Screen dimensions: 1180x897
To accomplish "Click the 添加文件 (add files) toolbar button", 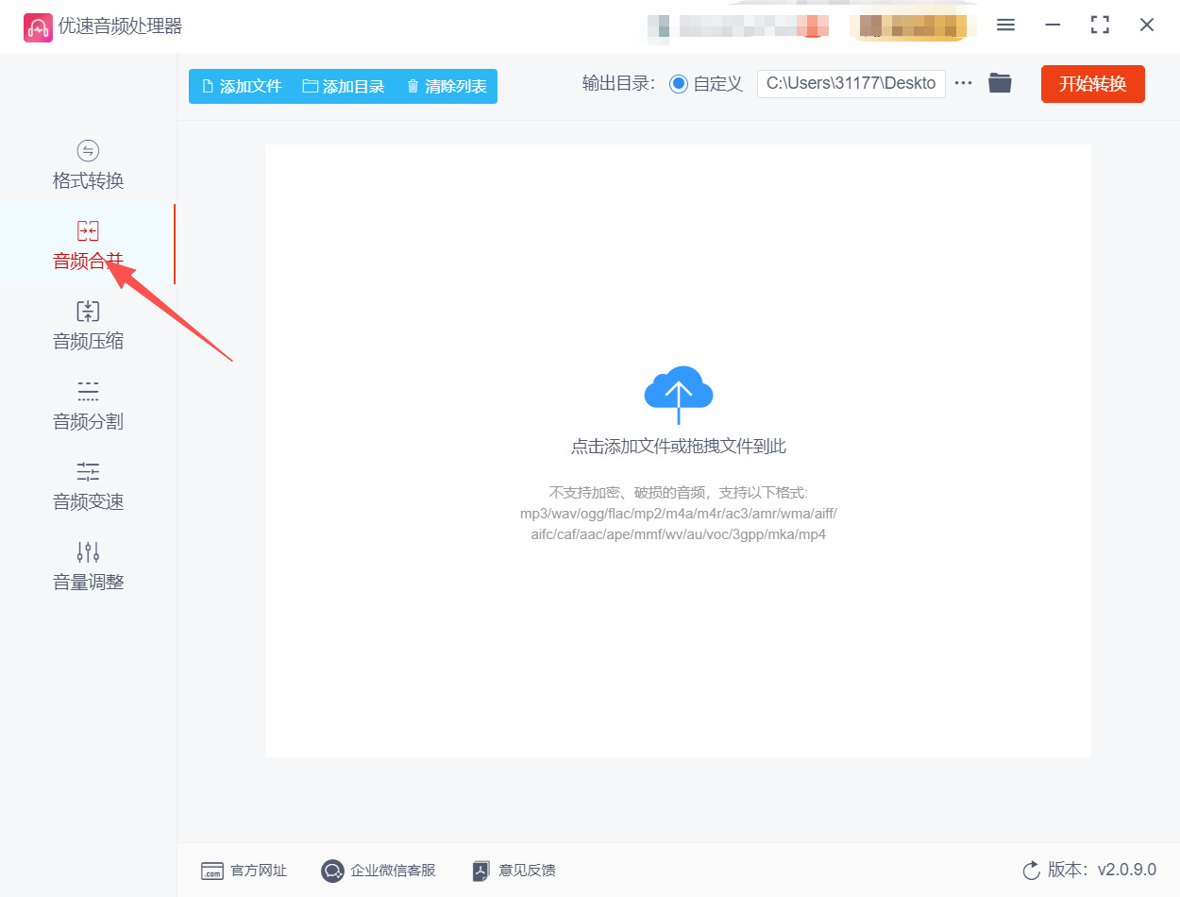I will [x=242, y=85].
